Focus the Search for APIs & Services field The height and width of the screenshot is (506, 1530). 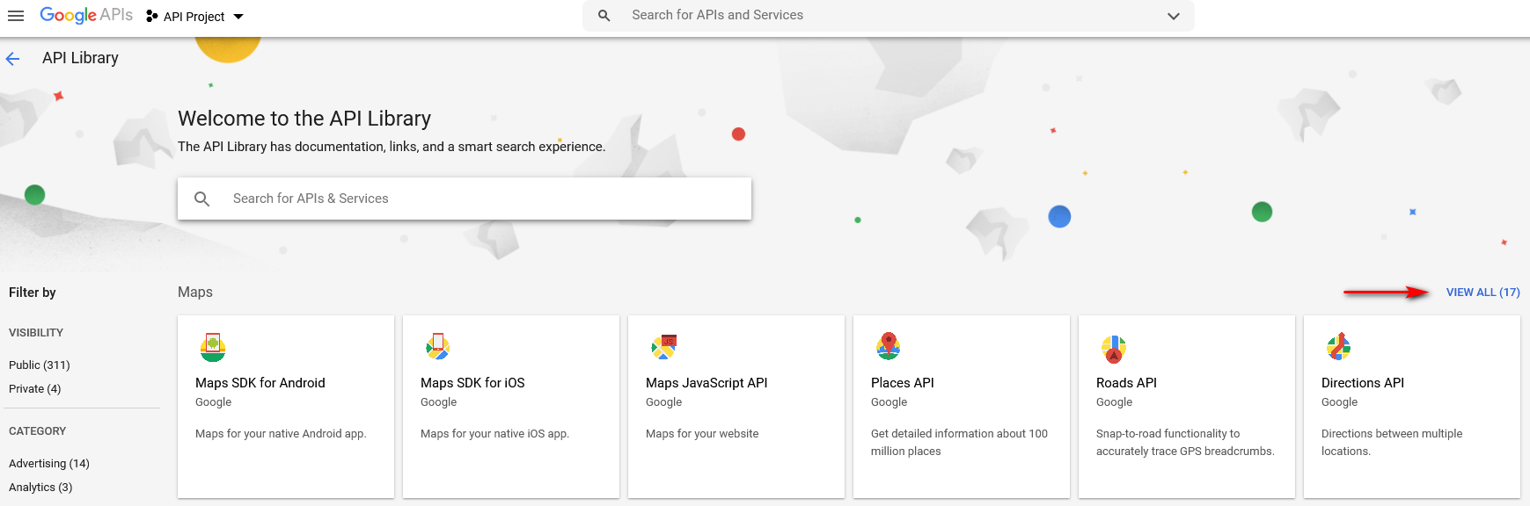coord(465,199)
